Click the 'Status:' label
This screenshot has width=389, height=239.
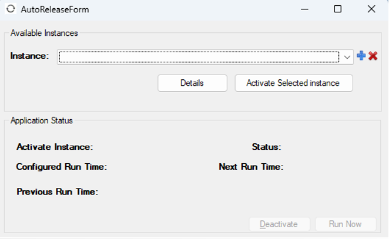[x=266, y=147]
